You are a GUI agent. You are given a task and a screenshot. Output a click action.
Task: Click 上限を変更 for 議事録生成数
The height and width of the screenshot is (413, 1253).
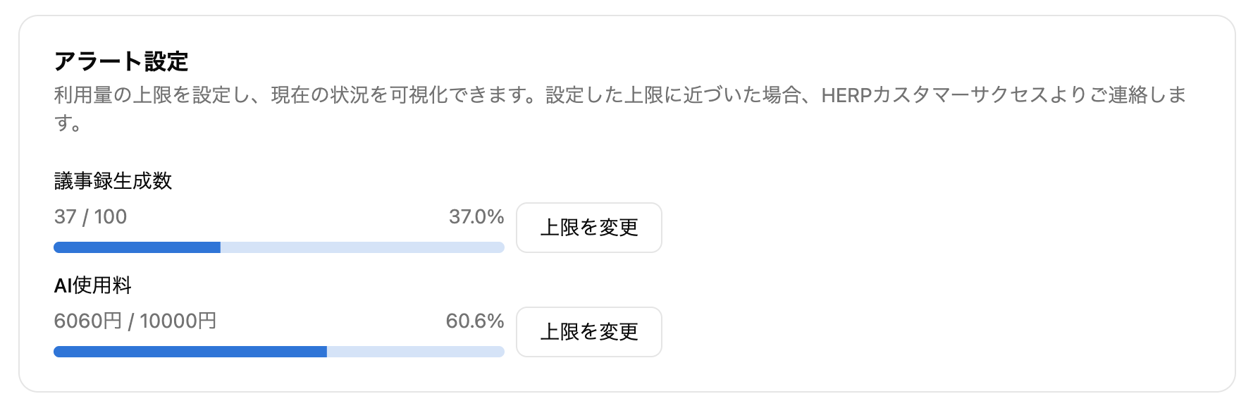(588, 228)
